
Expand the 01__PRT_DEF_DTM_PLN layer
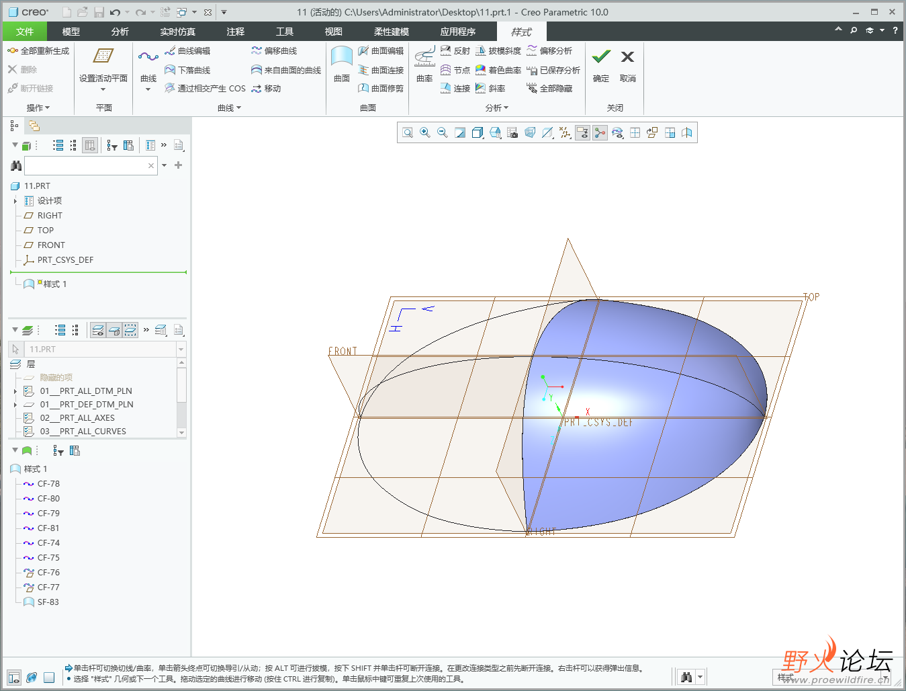click(15, 405)
